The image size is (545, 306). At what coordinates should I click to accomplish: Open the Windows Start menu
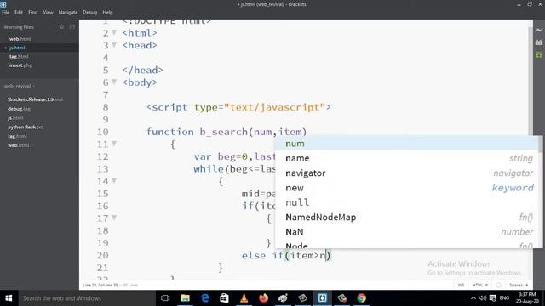coord(9,298)
